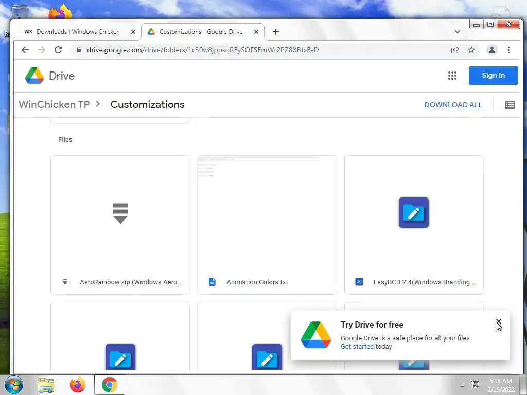Bookmark this page with the star icon
This screenshot has height=395, width=527.
coord(471,50)
